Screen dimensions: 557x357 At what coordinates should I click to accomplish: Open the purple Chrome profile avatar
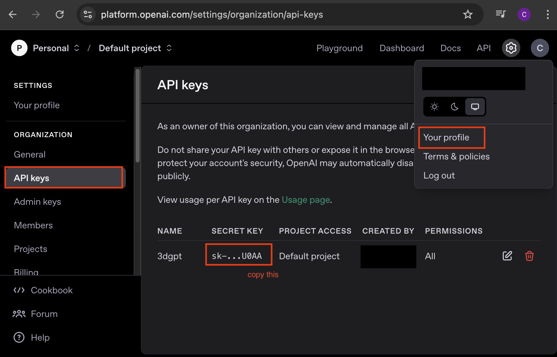[524, 14]
